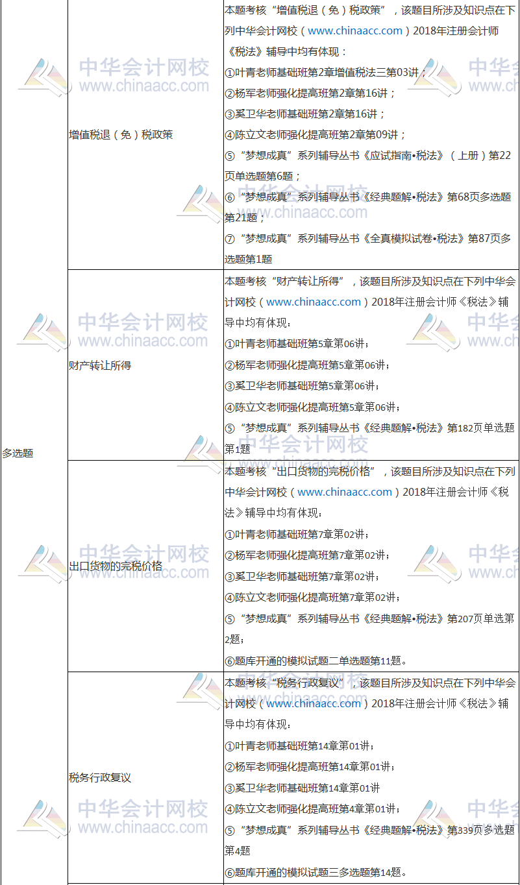Click the text 本题考核“增值税退(免)税政策”
The height and width of the screenshot is (885, 520).
point(304,10)
